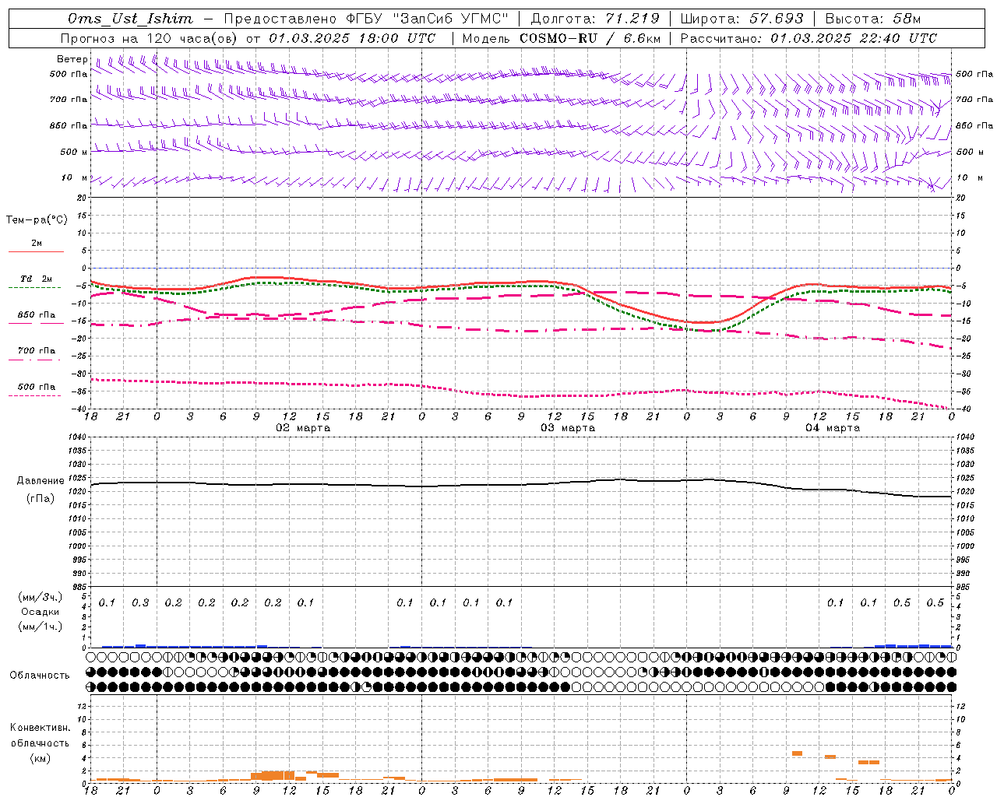Viewport: 997px width, 797px height.
Task: Select the longitude value 71.219
Action: pyautogui.click(x=632, y=19)
